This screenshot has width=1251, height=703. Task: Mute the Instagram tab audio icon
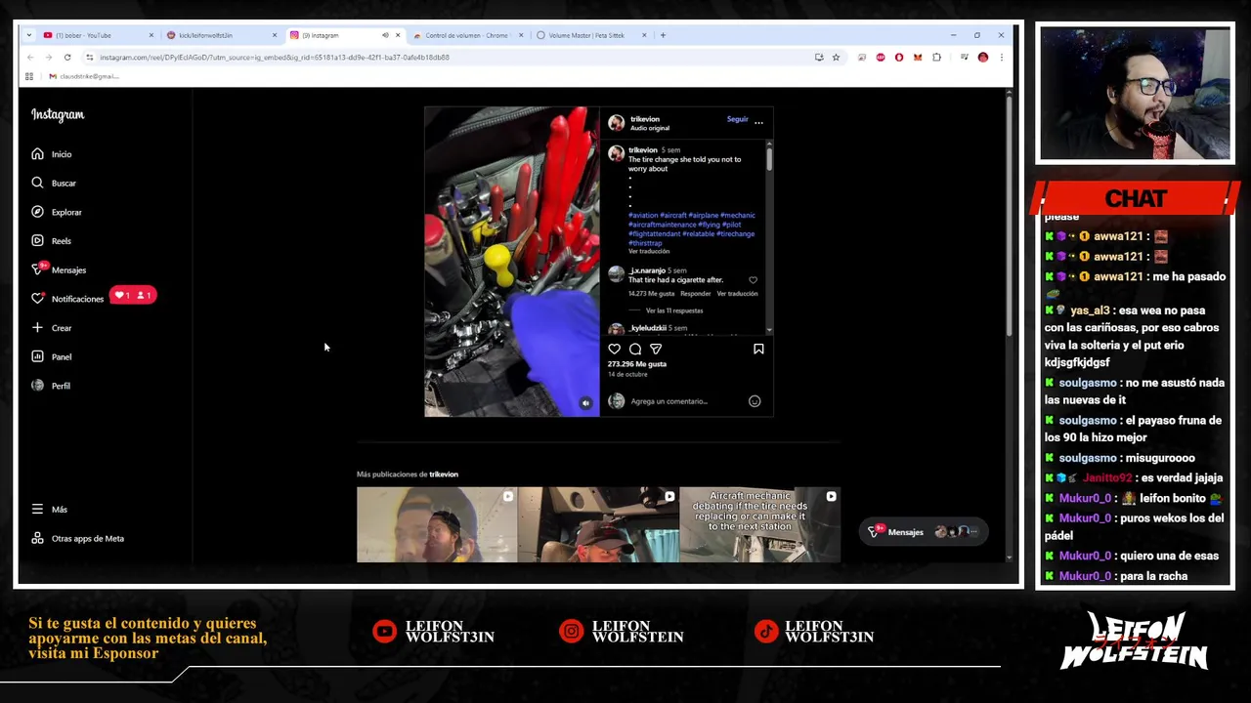pyautogui.click(x=385, y=35)
